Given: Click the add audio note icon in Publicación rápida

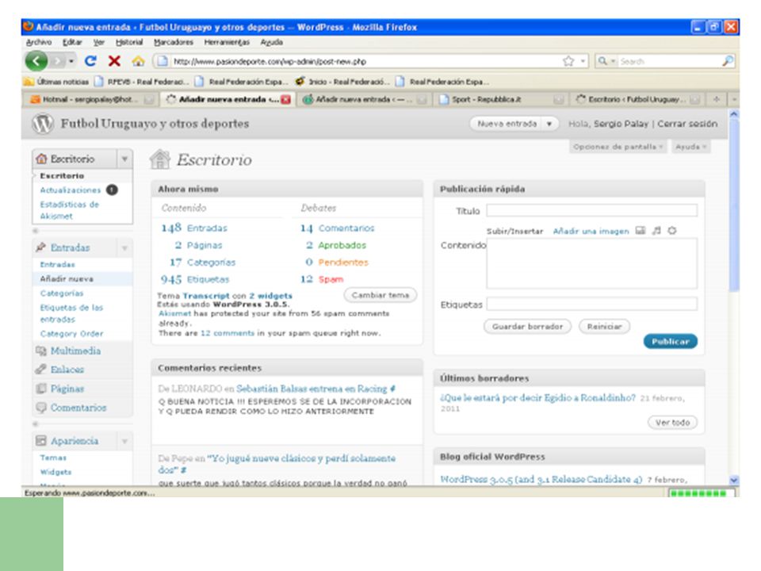Looking at the screenshot, I should tap(656, 231).
